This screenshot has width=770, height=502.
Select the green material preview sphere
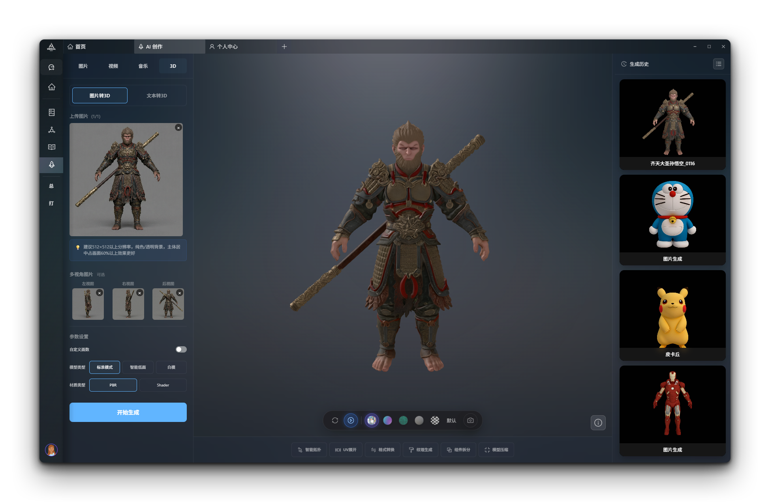[x=403, y=420]
